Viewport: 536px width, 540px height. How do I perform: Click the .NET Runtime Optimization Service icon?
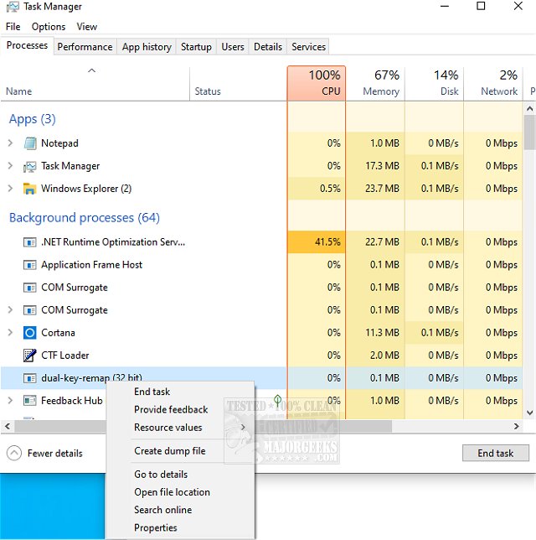click(x=30, y=242)
